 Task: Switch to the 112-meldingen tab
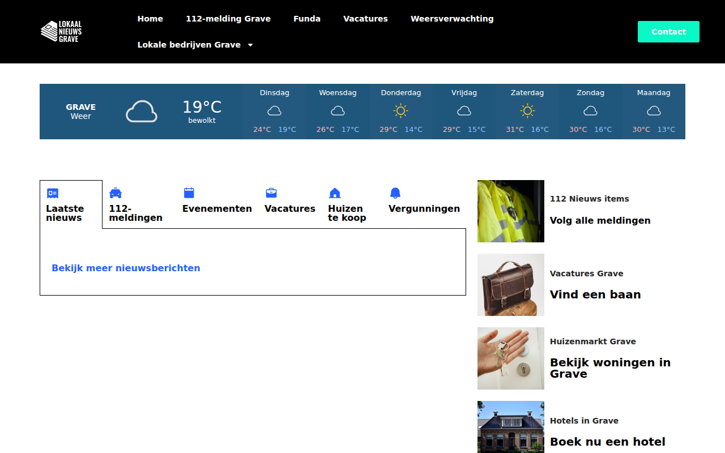[136, 204]
